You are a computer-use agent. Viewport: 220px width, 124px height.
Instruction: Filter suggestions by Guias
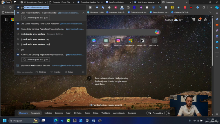click(x=69, y=72)
